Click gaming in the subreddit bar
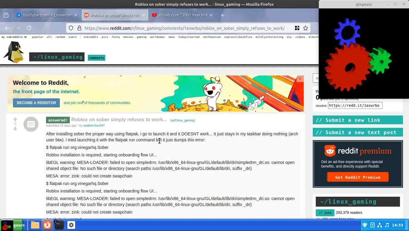This screenshot has width=409, height=231. tap(142, 37)
